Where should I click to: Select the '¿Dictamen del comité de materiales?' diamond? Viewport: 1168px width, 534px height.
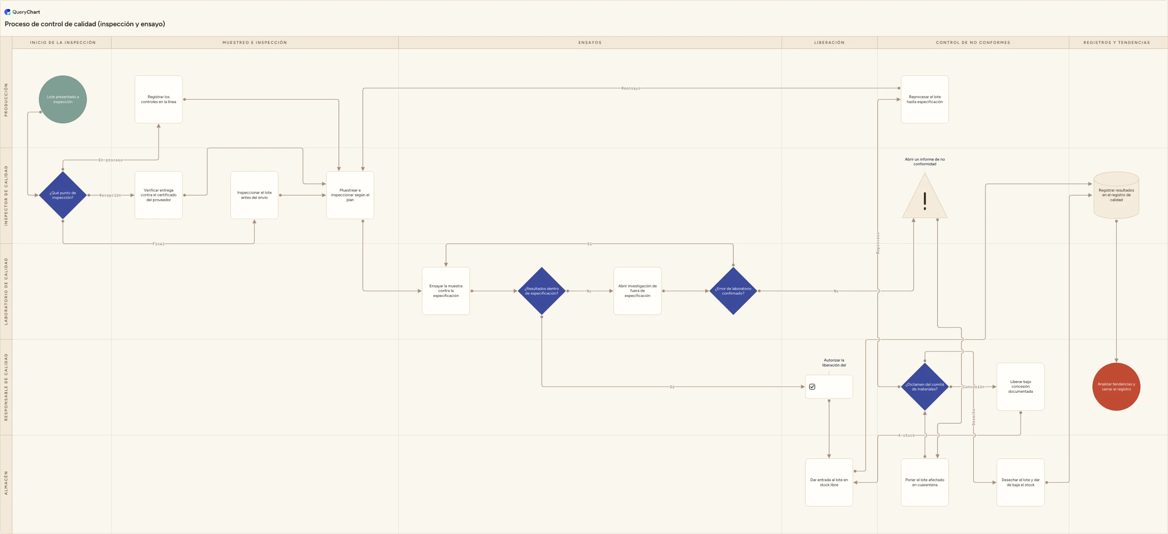(x=925, y=387)
